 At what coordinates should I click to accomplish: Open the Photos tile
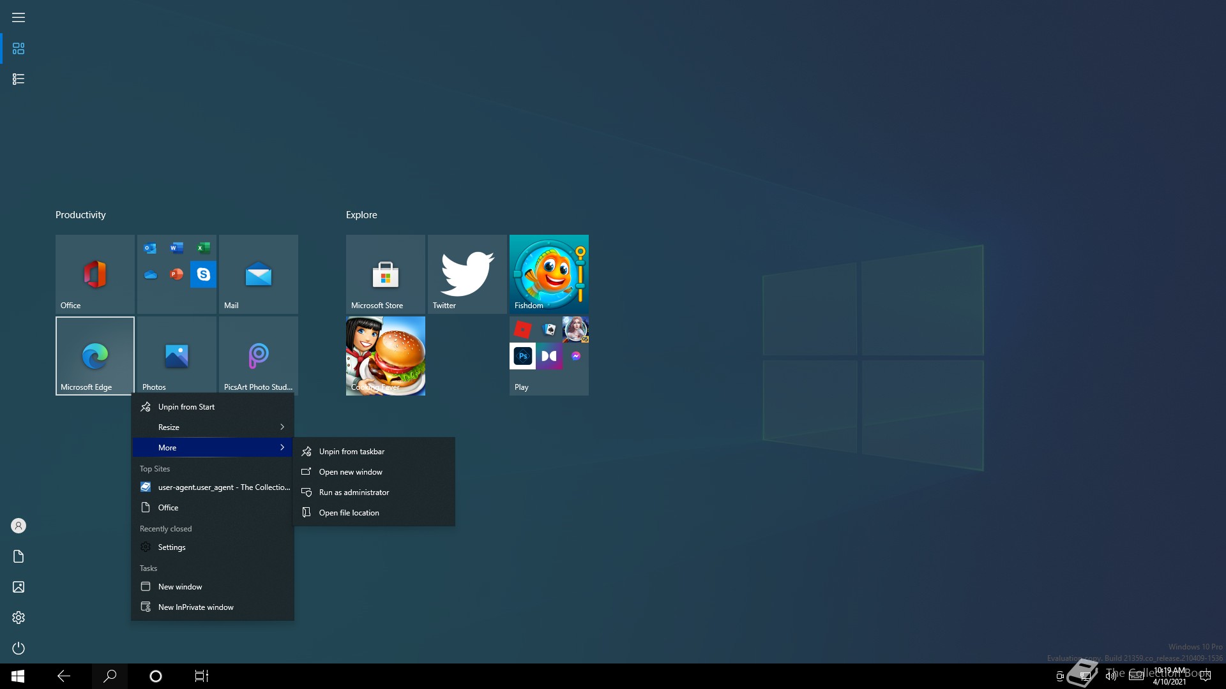click(176, 355)
